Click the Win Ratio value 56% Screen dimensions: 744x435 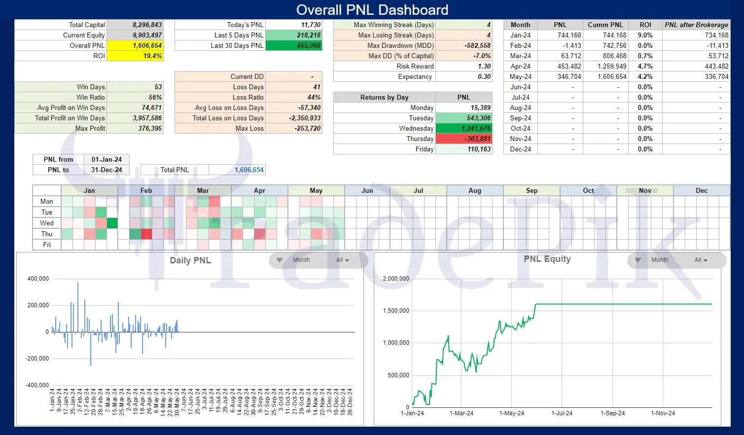(x=135, y=97)
